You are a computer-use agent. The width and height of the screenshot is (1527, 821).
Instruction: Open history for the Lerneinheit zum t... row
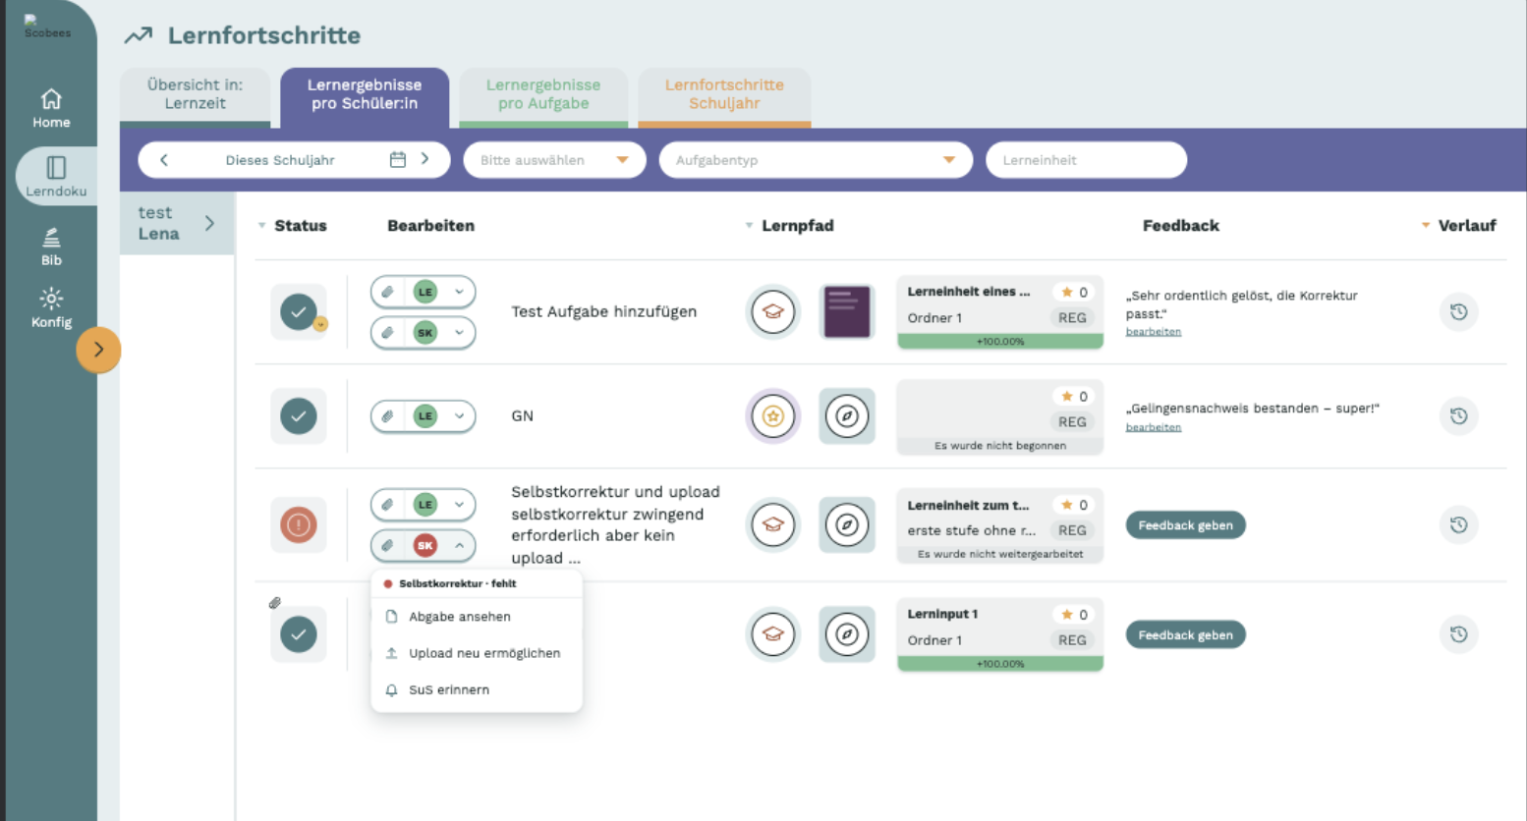click(x=1458, y=525)
